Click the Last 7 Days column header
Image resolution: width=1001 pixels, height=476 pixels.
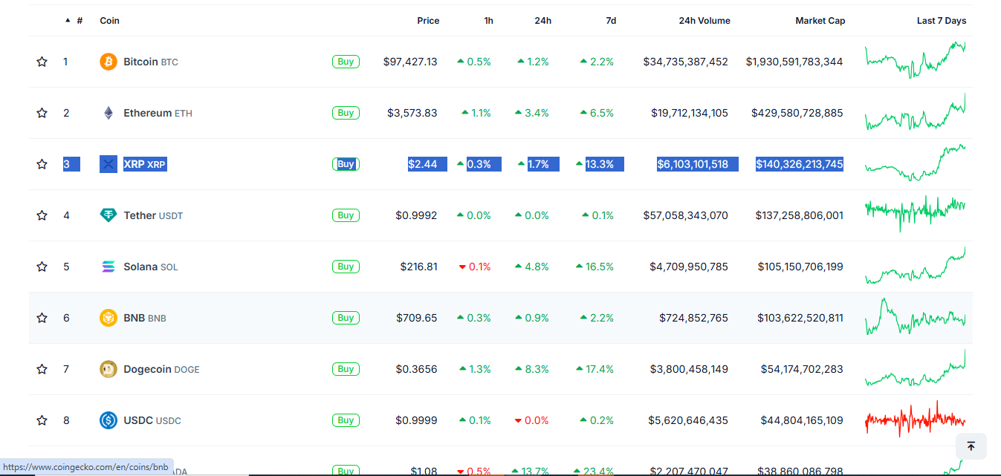[942, 21]
